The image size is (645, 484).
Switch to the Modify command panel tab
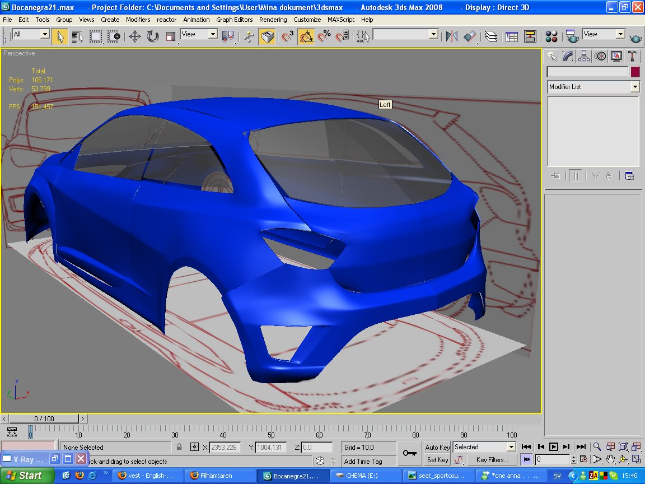coord(568,56)
